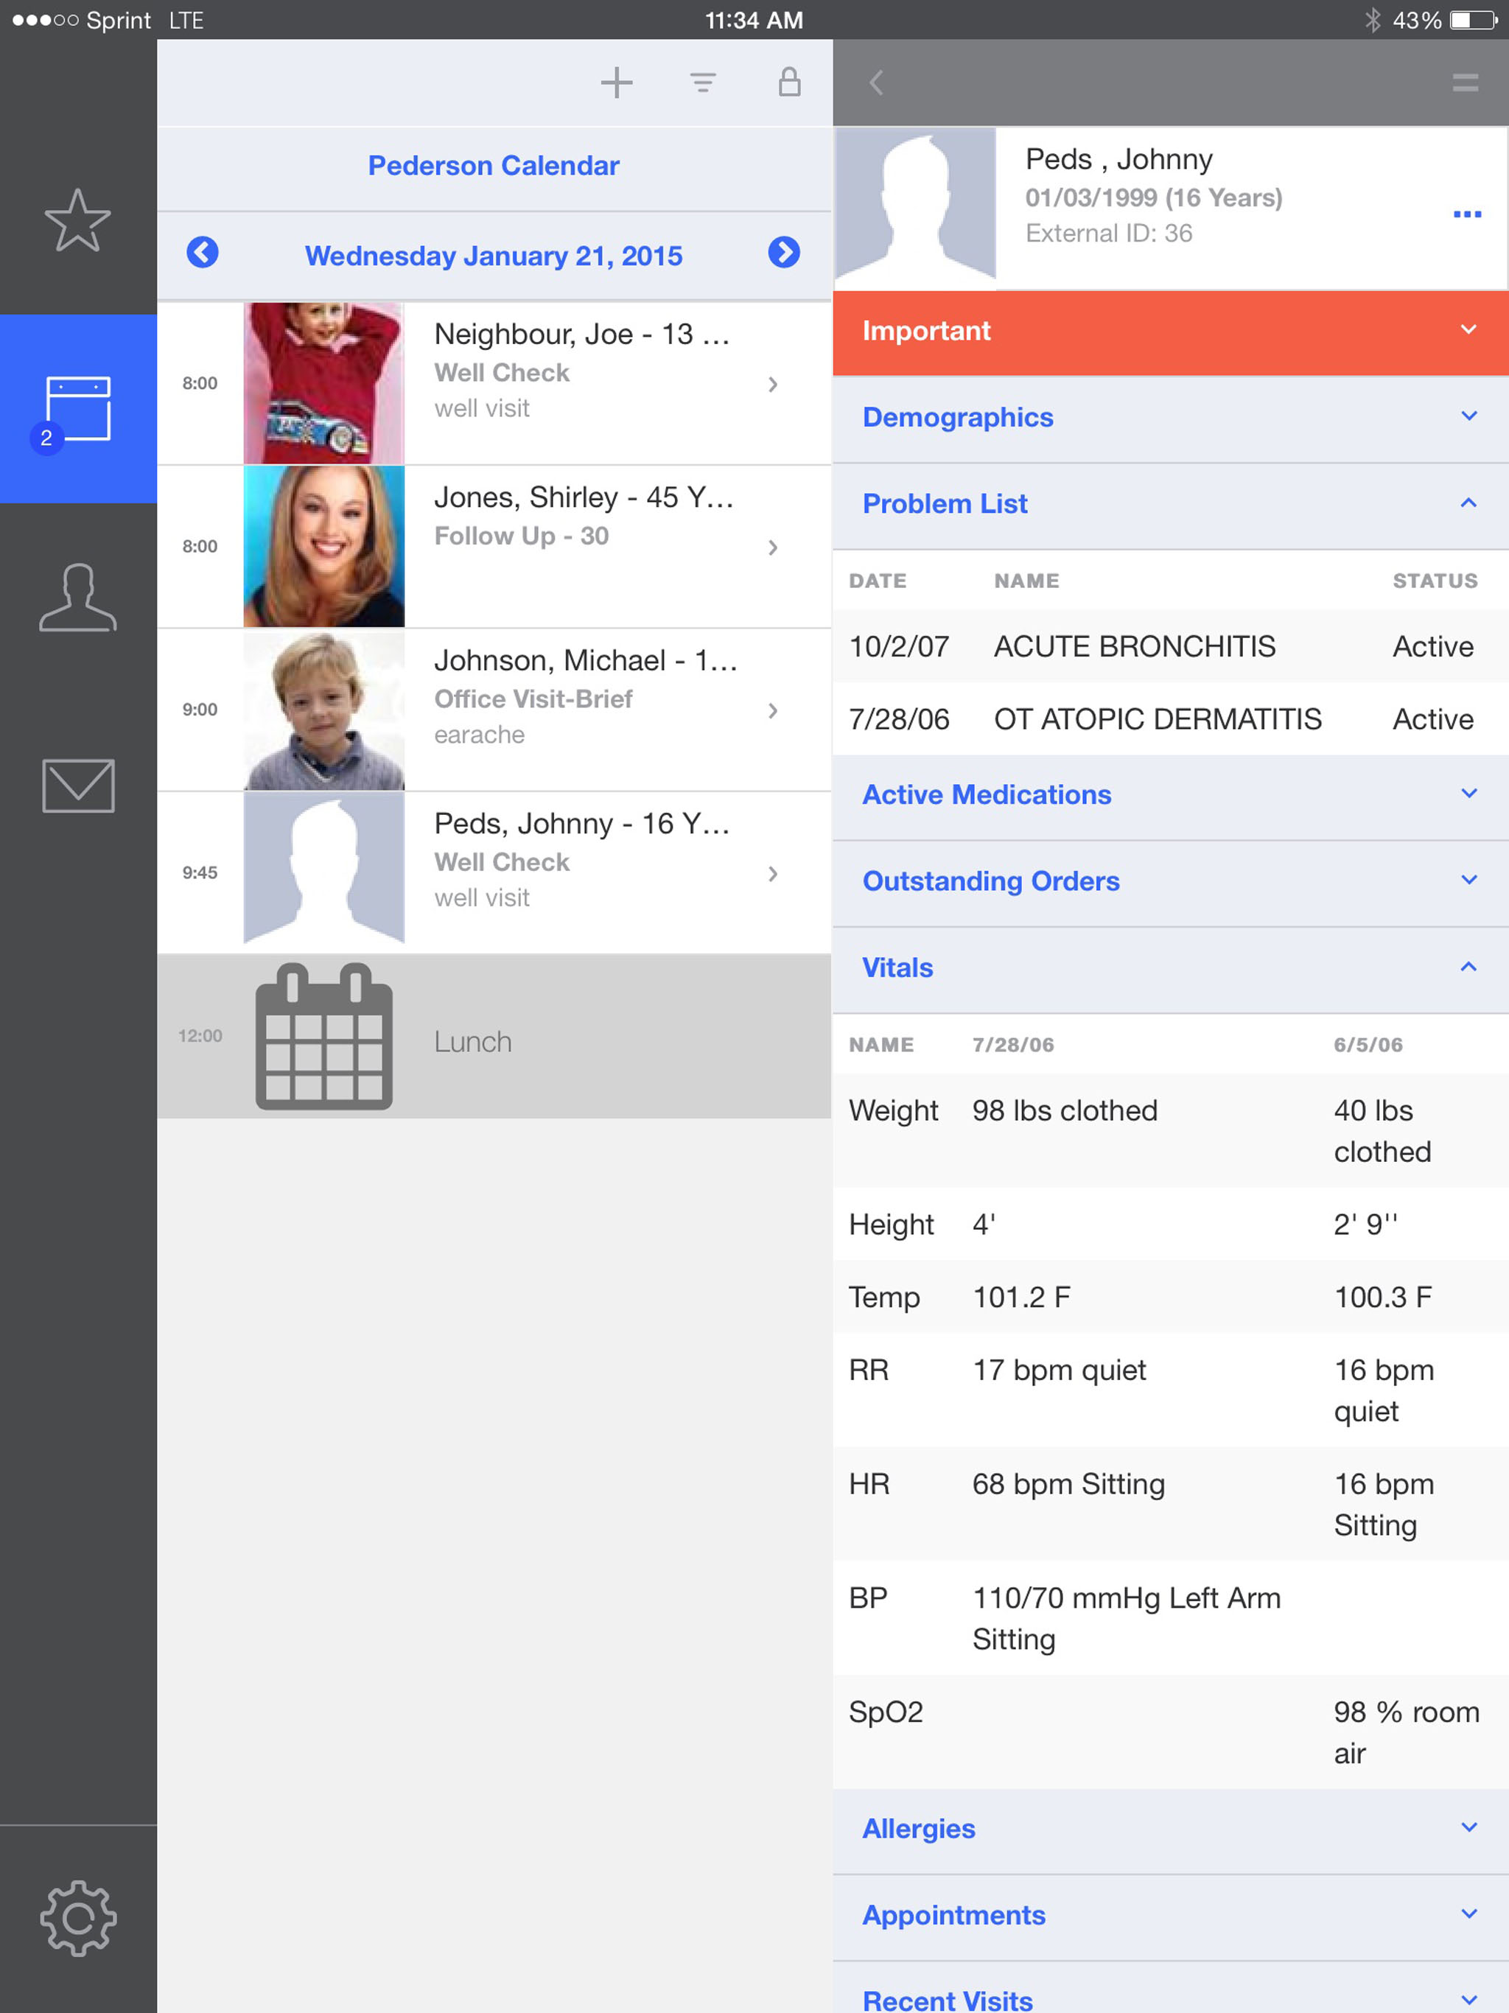
Task: Open the three-dot options for Johnny Peds
Action: (x=1466, y=214)
